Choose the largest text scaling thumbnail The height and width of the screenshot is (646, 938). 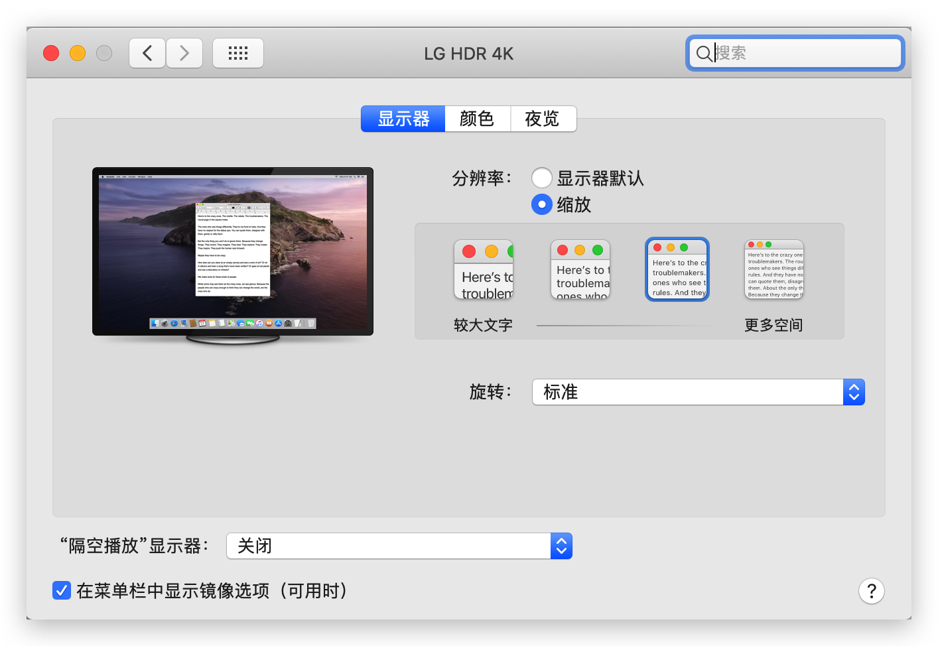click(x=484, y=269)
